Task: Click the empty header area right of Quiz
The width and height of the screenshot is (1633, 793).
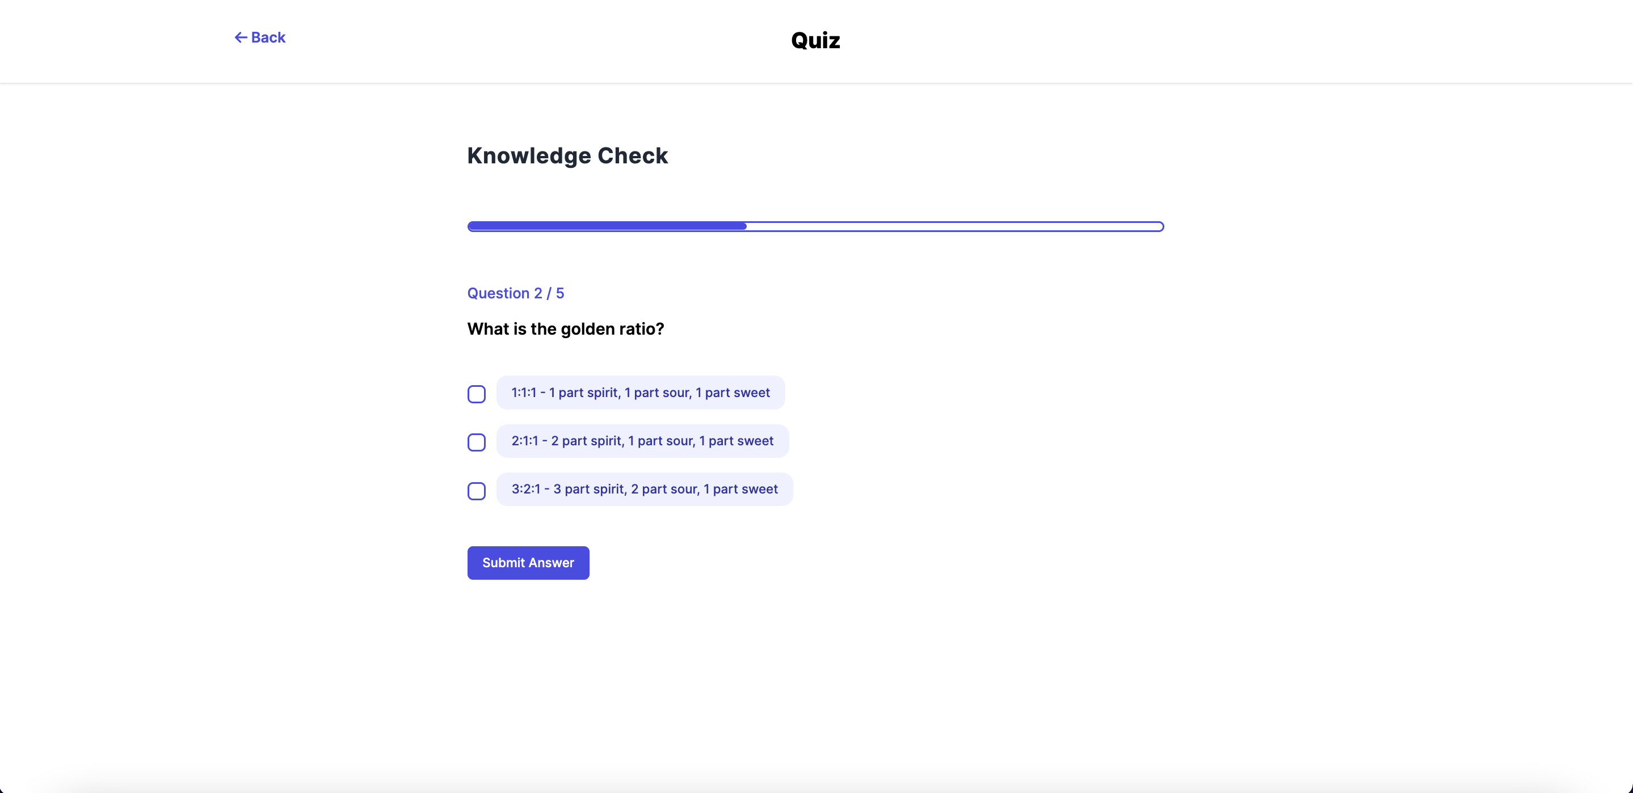Action: point(1205,41)
